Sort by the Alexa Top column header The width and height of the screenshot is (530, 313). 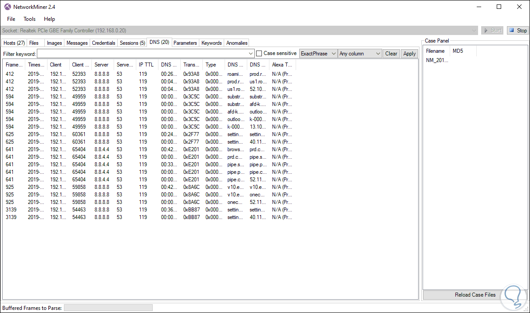(282, 64)
